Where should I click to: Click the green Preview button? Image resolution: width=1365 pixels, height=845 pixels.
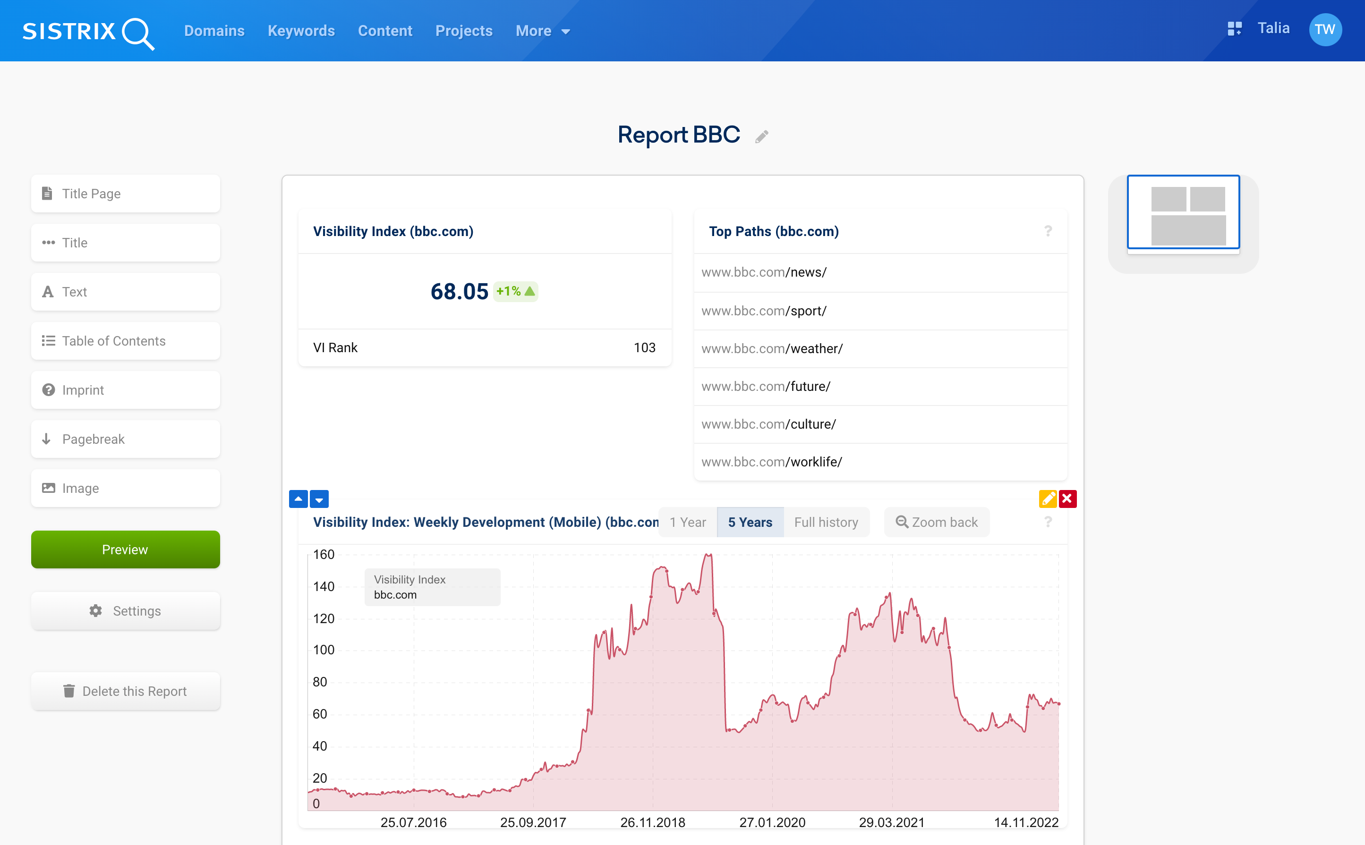pos(126,549)
